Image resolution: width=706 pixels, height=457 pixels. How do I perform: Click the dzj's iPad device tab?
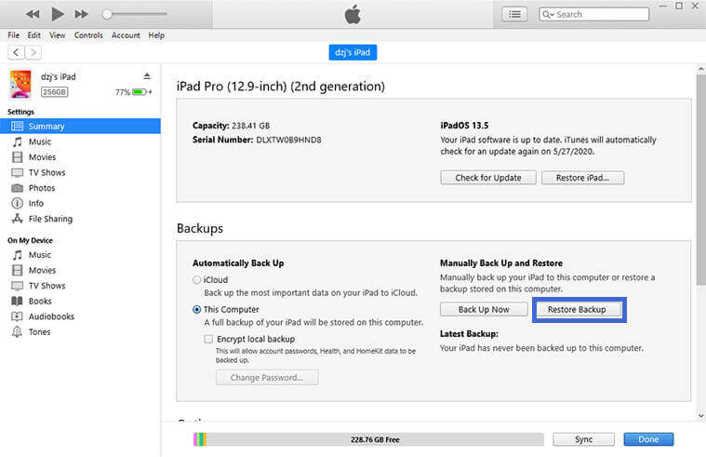pos(353,53)
